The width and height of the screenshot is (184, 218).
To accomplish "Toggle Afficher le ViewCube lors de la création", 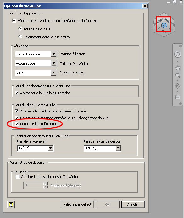I will (x=14, y=21).
